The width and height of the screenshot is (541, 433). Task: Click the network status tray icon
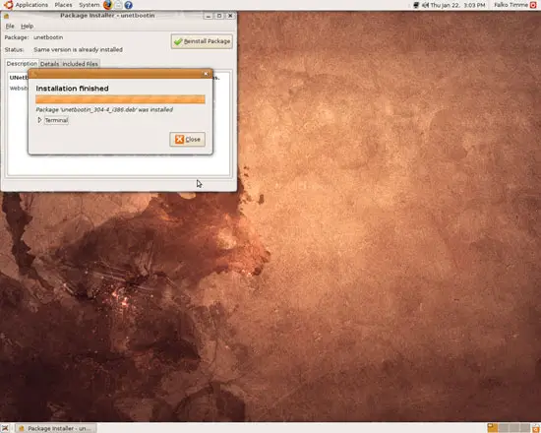tap(416, 5)
